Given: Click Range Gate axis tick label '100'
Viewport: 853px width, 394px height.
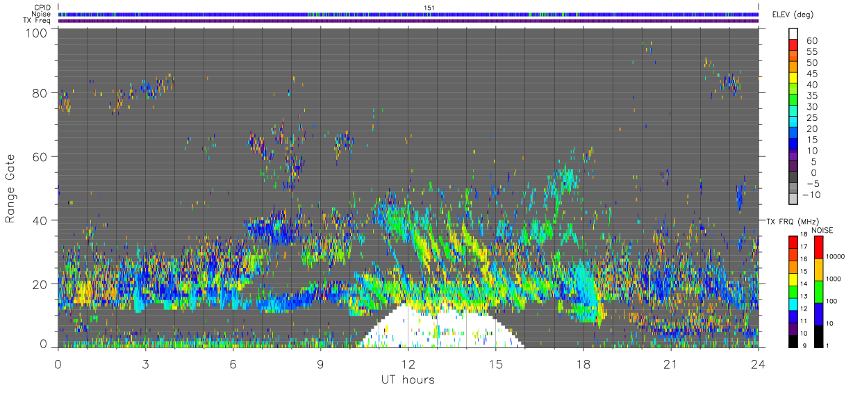Looking at the screenshot, I should 35,32.
